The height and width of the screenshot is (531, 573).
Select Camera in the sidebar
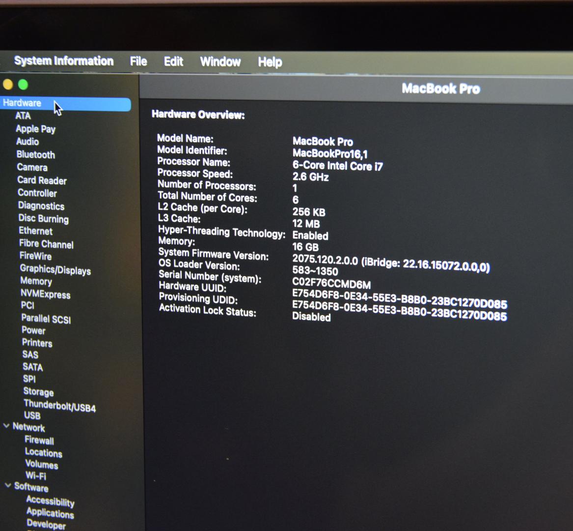[32, 167]
